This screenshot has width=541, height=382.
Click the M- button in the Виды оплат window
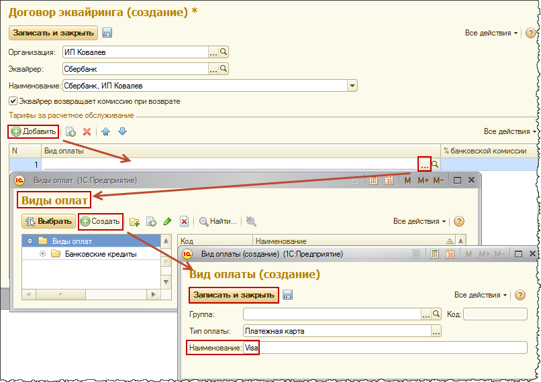point(438,180)
